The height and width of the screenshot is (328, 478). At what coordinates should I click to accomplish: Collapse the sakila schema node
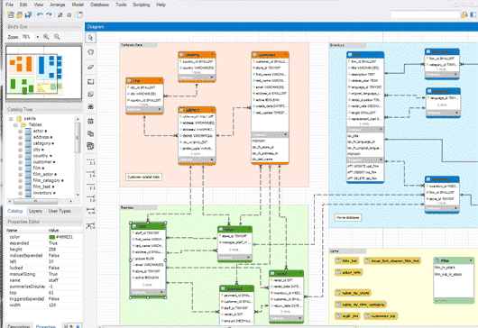[x=11, y=118]
